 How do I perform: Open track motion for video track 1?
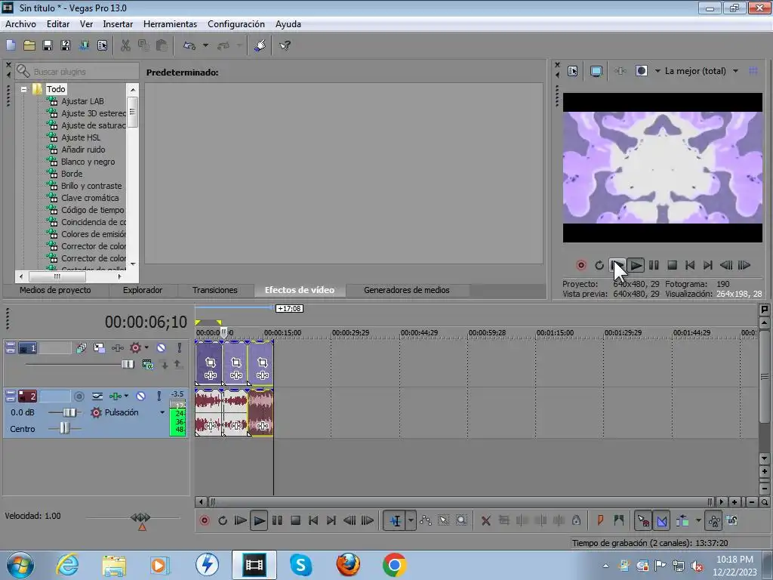(x=99, y=347)
